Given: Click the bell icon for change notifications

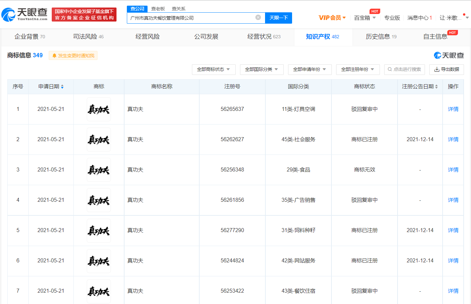Looking at the screenshot, I should [54, 56].
